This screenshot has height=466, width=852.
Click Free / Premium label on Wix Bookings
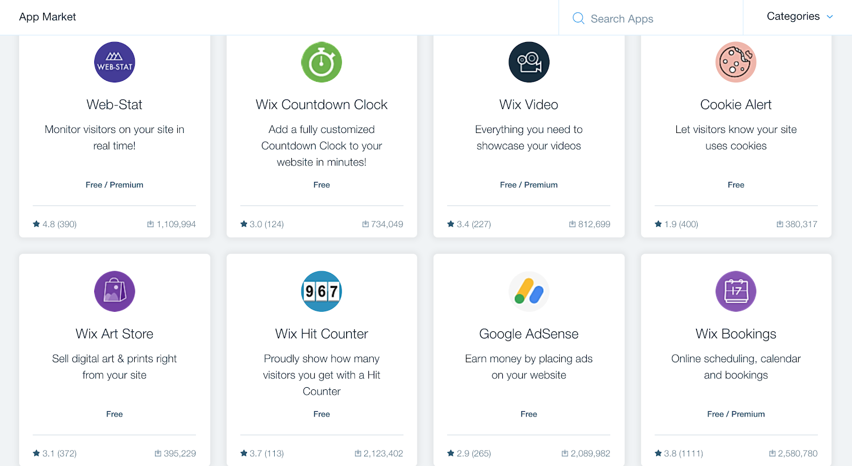[x=736, y=414]
